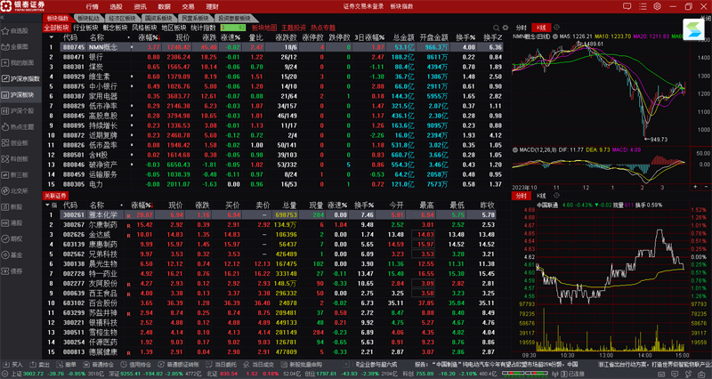Switch to the 板块轮动 tab

88,18
